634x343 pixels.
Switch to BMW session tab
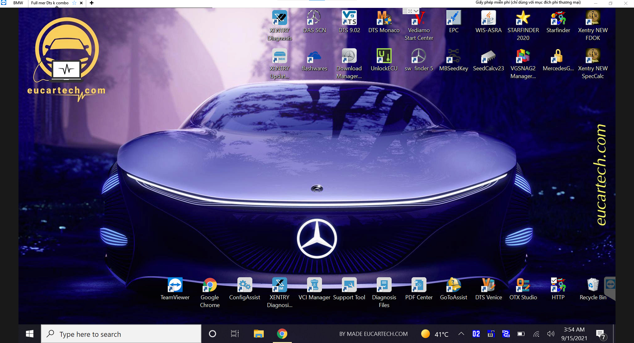click(x=18, y=3)
